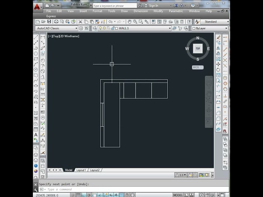Select the Polyline tool

coord(36,48)
